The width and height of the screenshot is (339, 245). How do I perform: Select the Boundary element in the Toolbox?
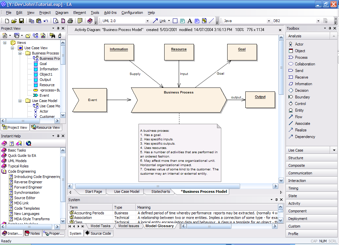[299, 97]
